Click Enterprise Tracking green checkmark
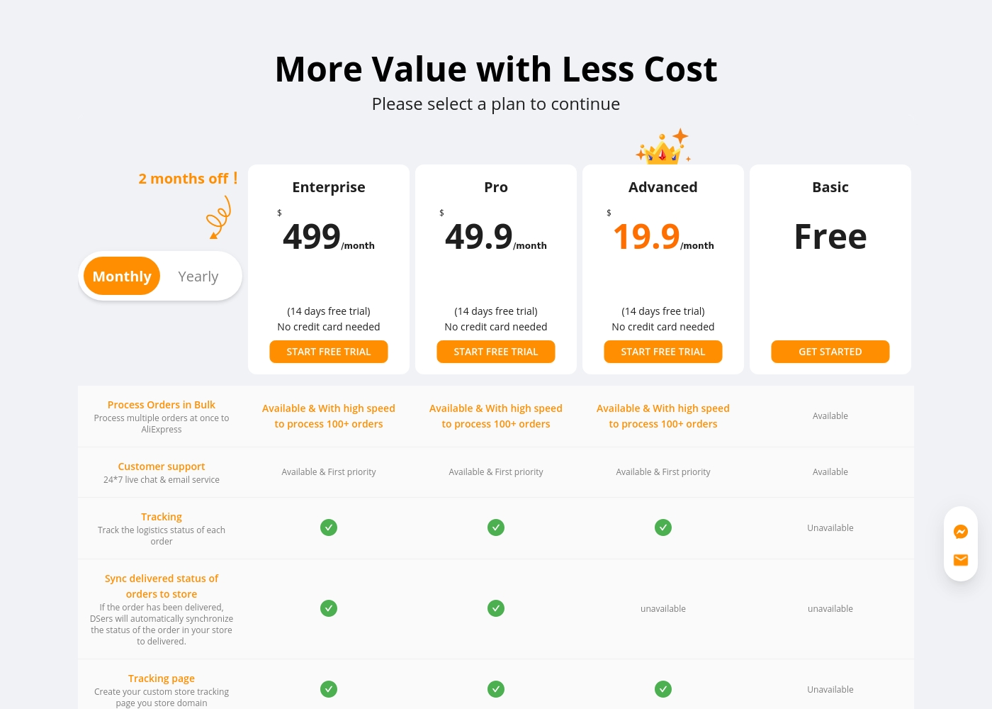 click(x=329, y=527)
